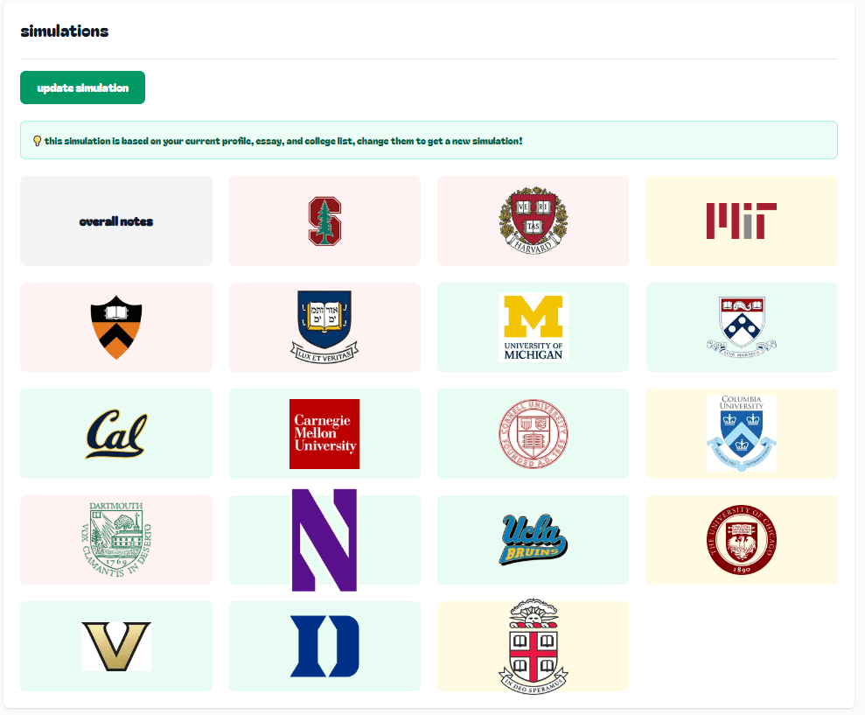Image resolution: width=865 pixels, height=715 pixels.
Task: Open the Northwestern purple N card
Action: 325,540
